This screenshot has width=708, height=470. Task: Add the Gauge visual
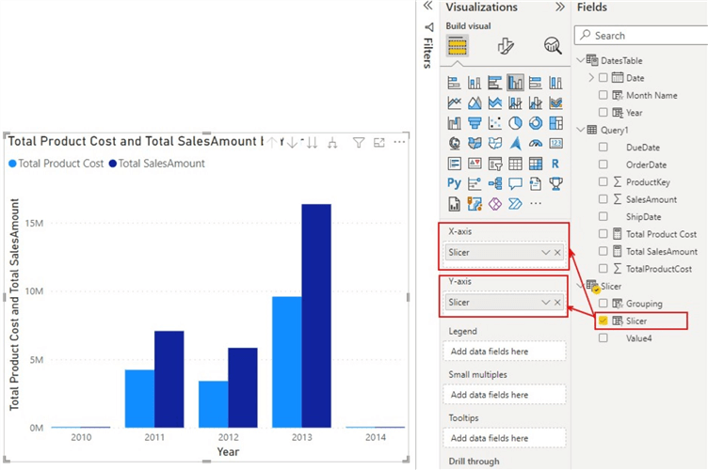[x=536, y=143]
